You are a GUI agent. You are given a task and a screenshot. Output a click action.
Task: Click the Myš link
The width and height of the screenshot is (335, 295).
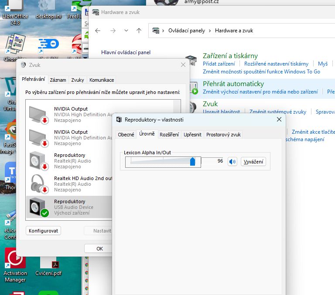[x=323, y=64]
